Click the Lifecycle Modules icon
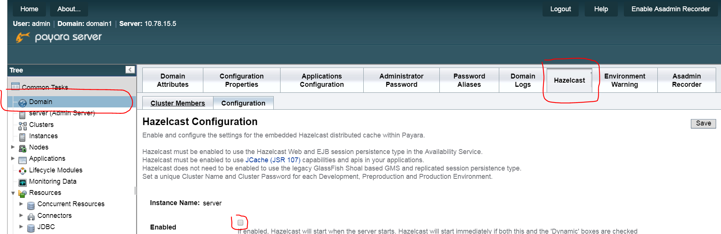 (23, 171)
